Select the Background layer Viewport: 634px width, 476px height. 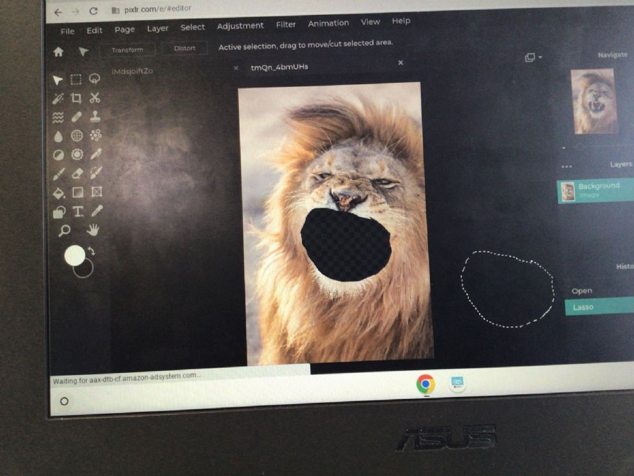[x=595, y=190]
